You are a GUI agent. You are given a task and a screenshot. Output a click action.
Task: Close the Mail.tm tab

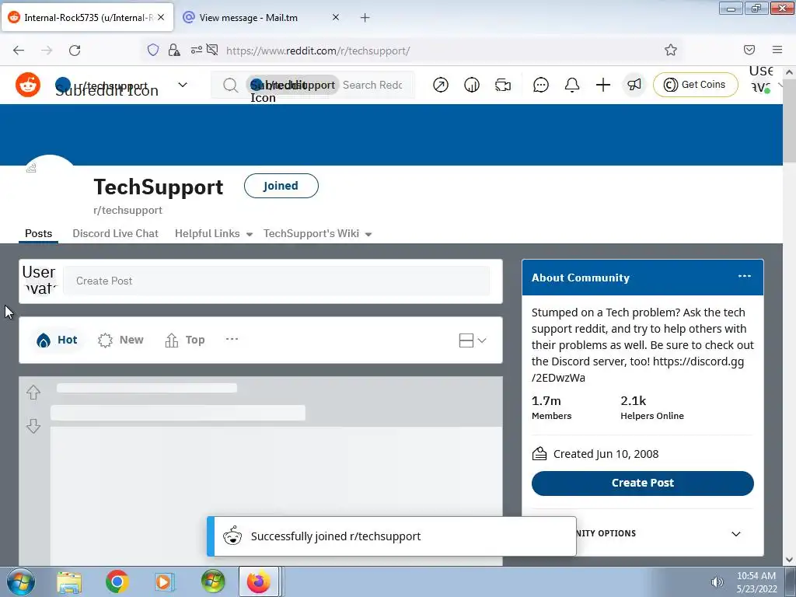(336, 17)
